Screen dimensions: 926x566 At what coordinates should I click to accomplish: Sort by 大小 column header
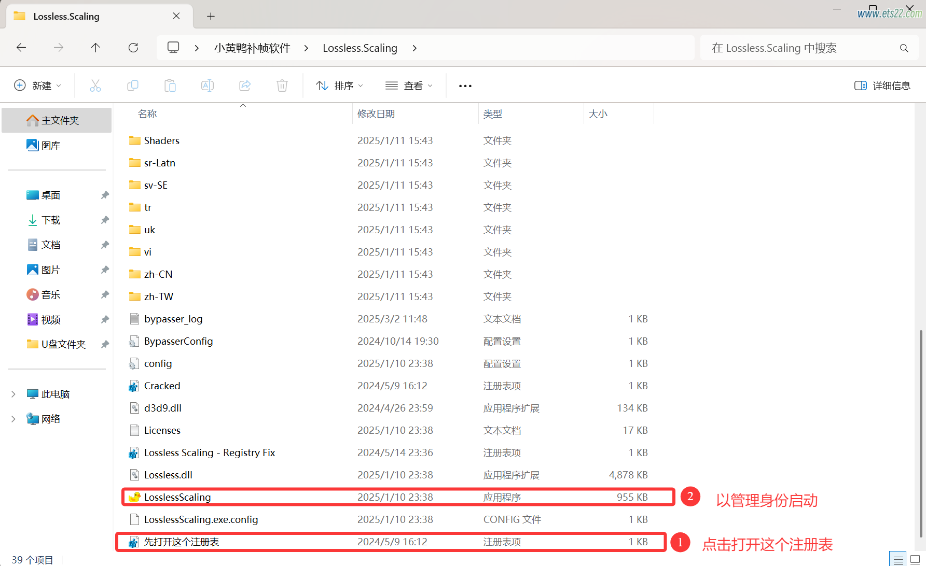598,114
